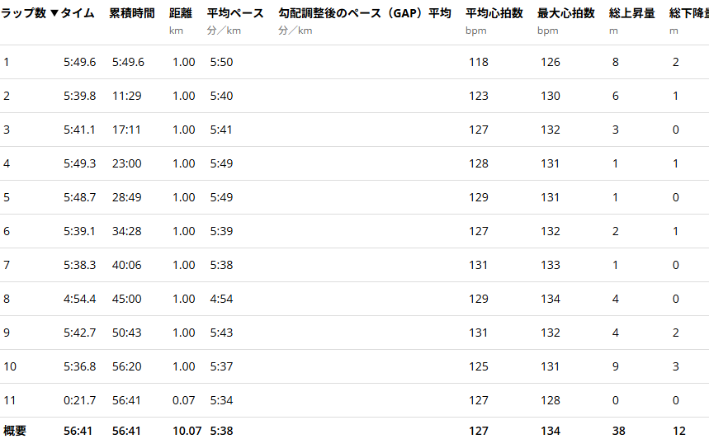Sort laps by ラップ数 column header
This screenshot has width=709, height=439.
click(23, 14)
